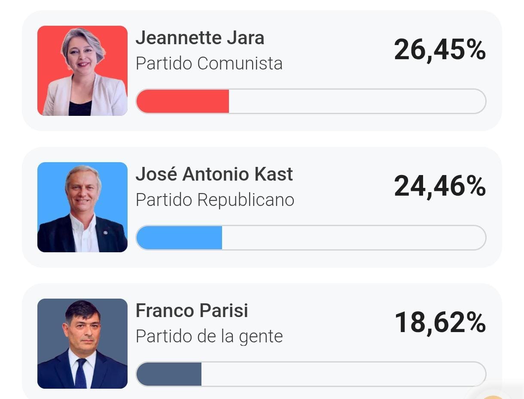Screen dimensions: 524x399
Task: Click the slate filled part of Parisi's bar
Action: click(169, 374)
